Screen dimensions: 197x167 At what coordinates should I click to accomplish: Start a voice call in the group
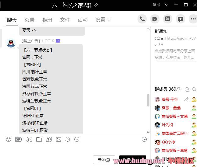(x=142, y=19)
